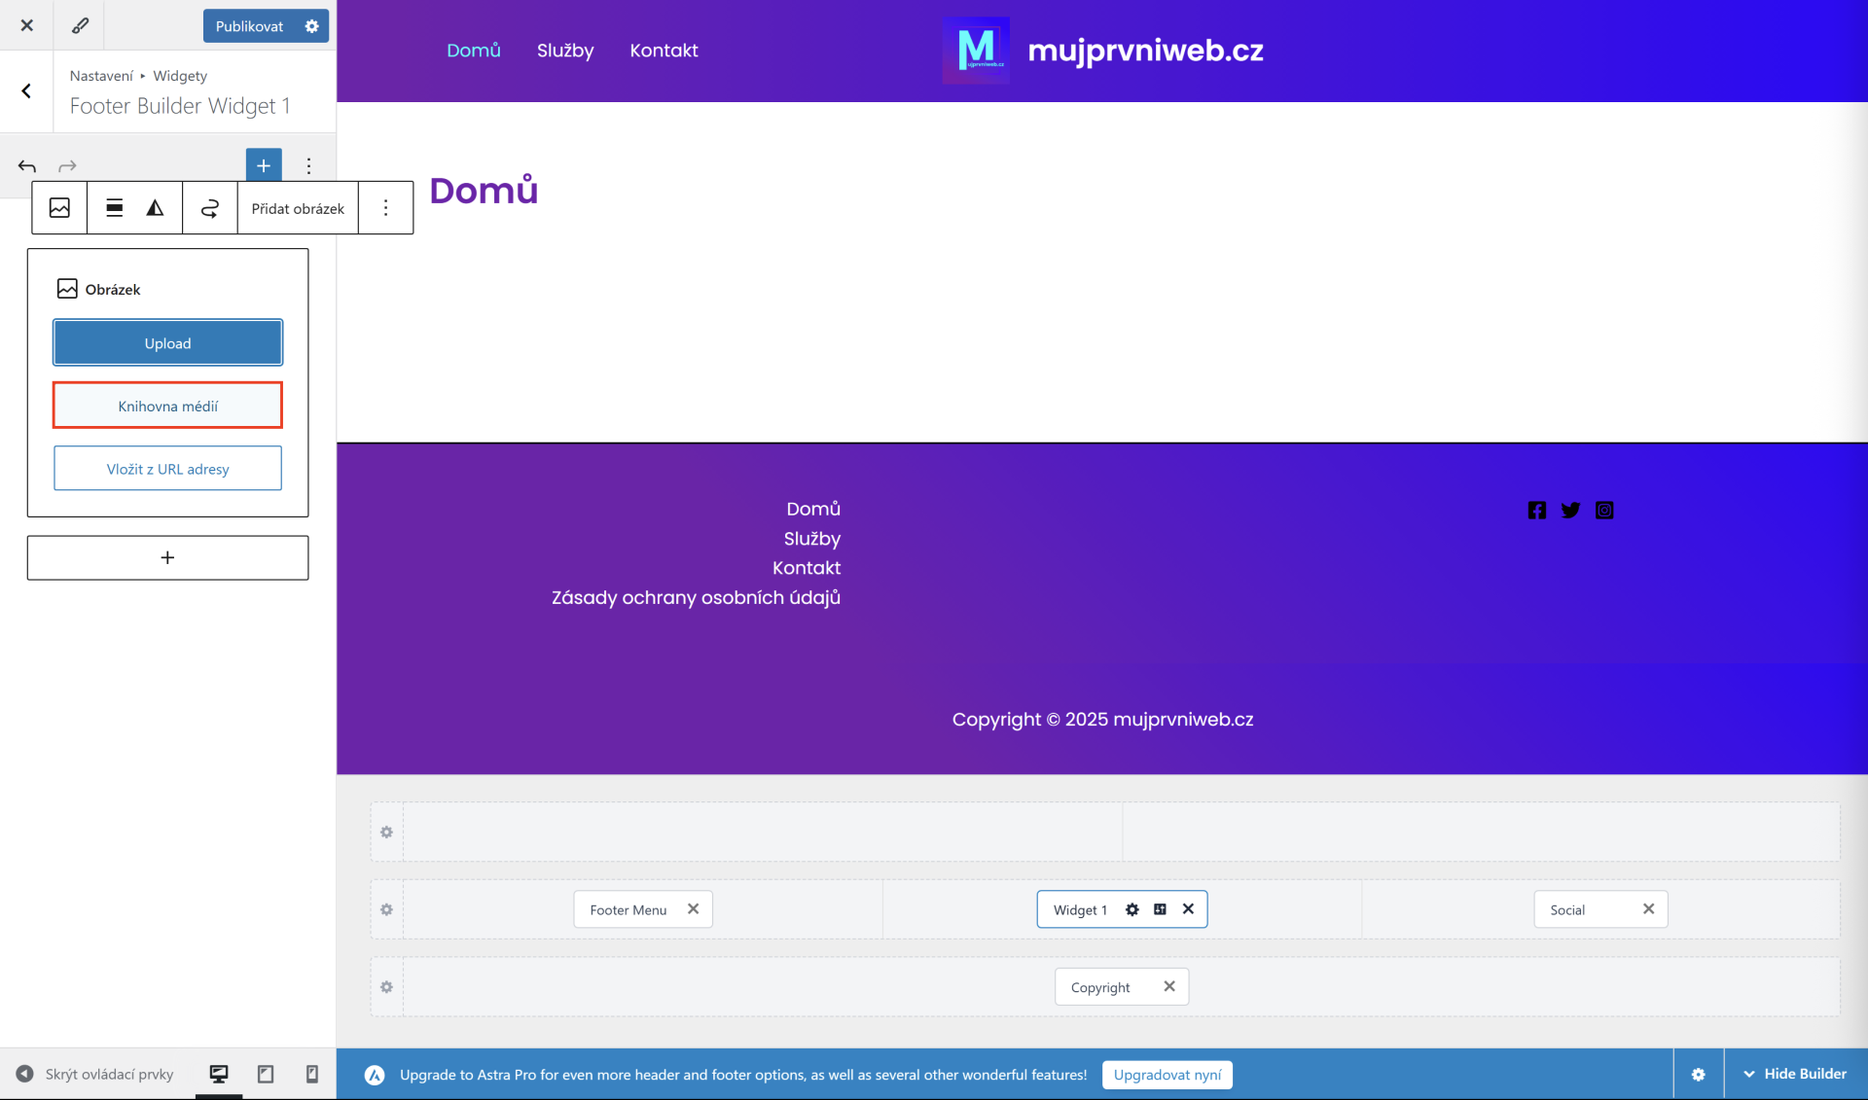Open Kontakt in header menu
Viewport: 1868px width, 1100px height.
664,51
